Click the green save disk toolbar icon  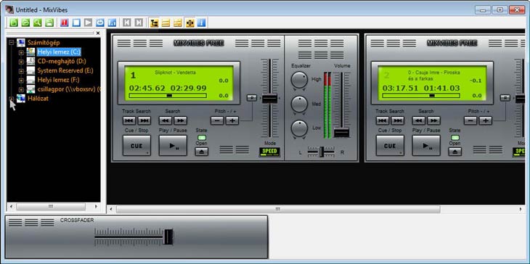tap(49, 22)
